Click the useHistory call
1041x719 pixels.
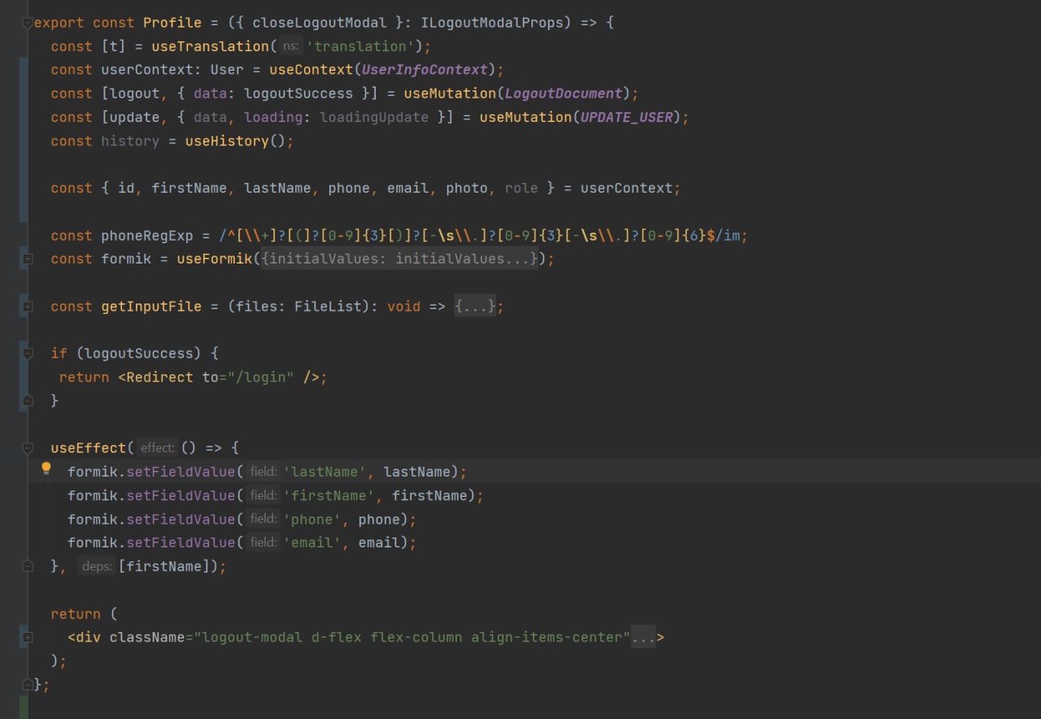point(227,141)
